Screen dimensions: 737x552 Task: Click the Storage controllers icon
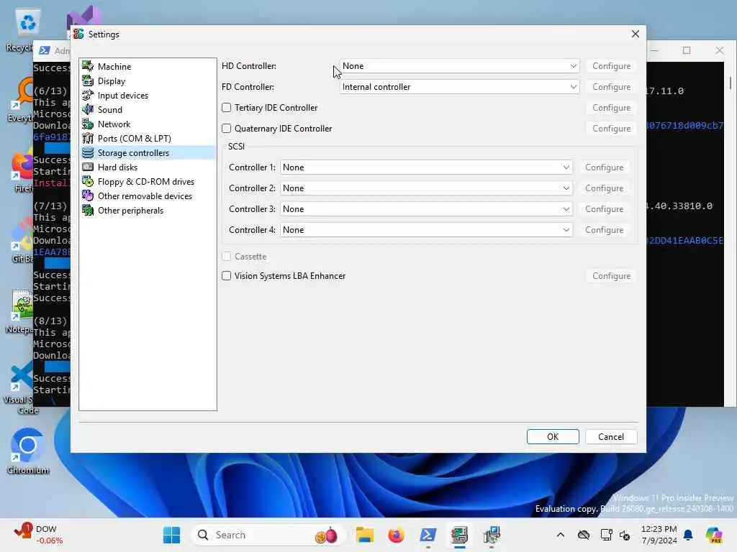click(x=88, y=152)
